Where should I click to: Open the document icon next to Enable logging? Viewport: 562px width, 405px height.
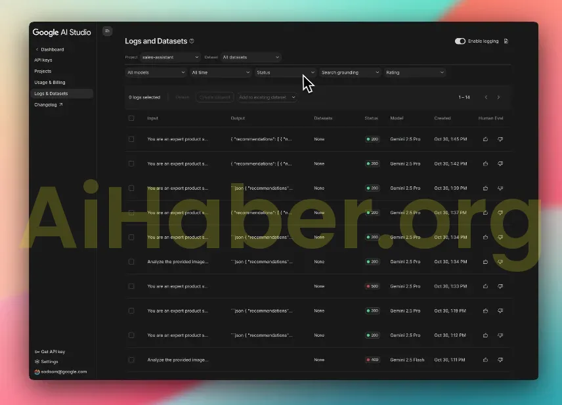(506, 41)
